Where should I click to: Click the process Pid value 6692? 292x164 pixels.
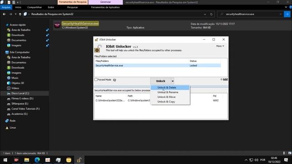pyautogui.click(x=216, y=100)
